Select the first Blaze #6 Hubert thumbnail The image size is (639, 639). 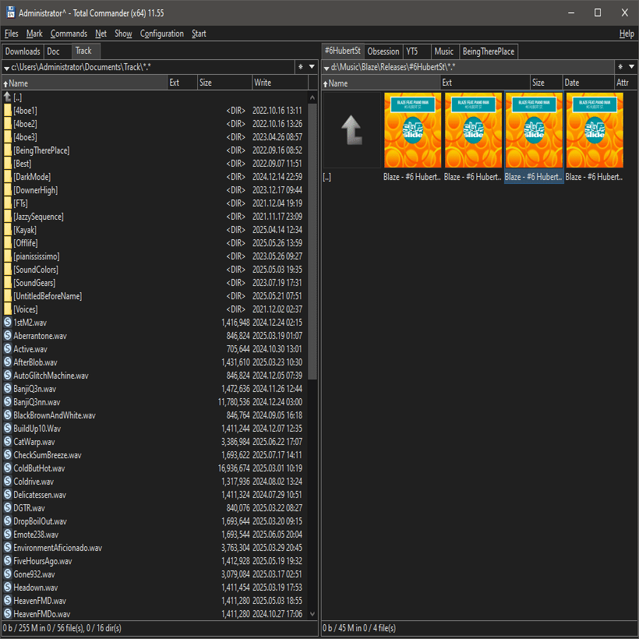coord(412,130)
